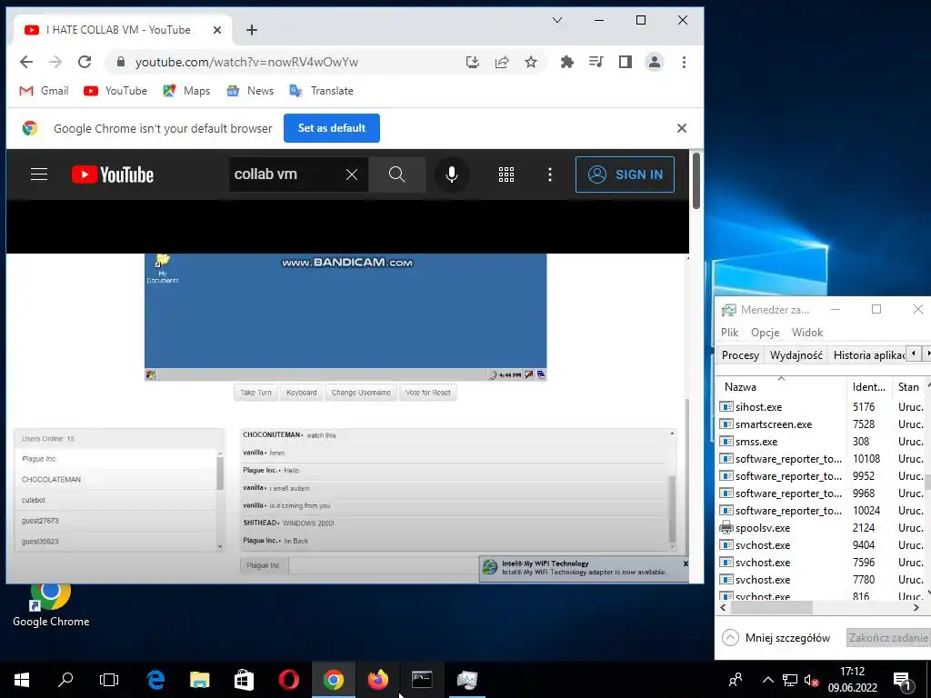Show hidden system tray icons

(x=767, y=680)
